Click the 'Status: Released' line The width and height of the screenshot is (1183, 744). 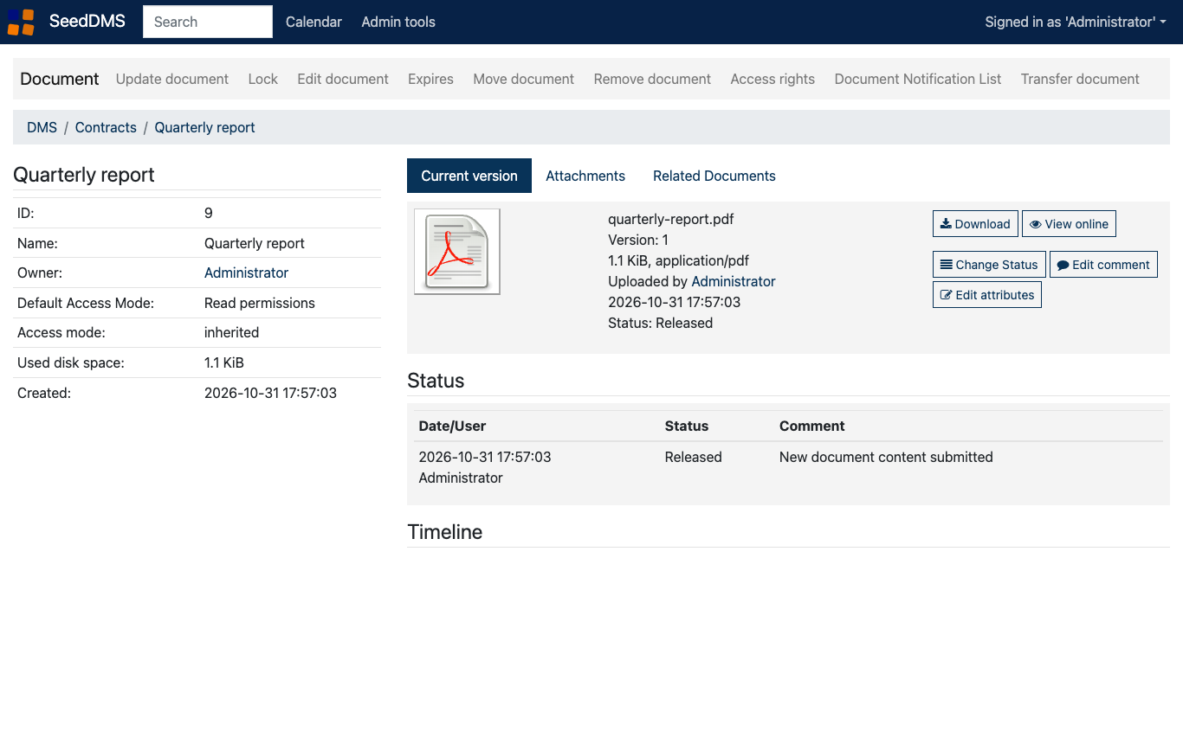point(660,323)
